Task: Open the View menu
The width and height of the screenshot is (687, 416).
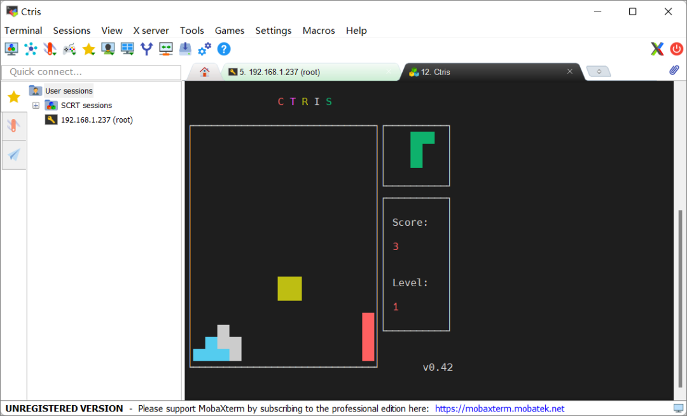Action: click(112, 31)
